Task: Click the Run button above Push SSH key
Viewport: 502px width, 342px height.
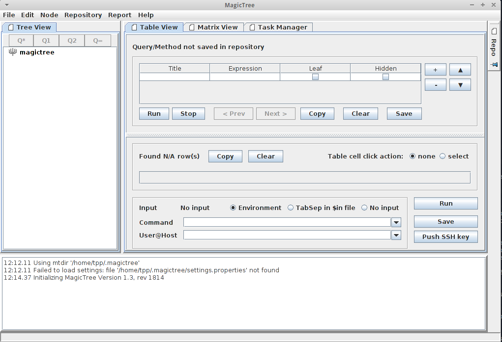Action: [x=445, y=204]
